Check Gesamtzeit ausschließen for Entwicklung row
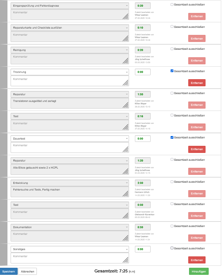This screenshot has height=276, width=222. 172,182
